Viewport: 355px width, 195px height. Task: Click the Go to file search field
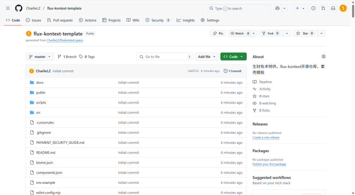[165, 56]
